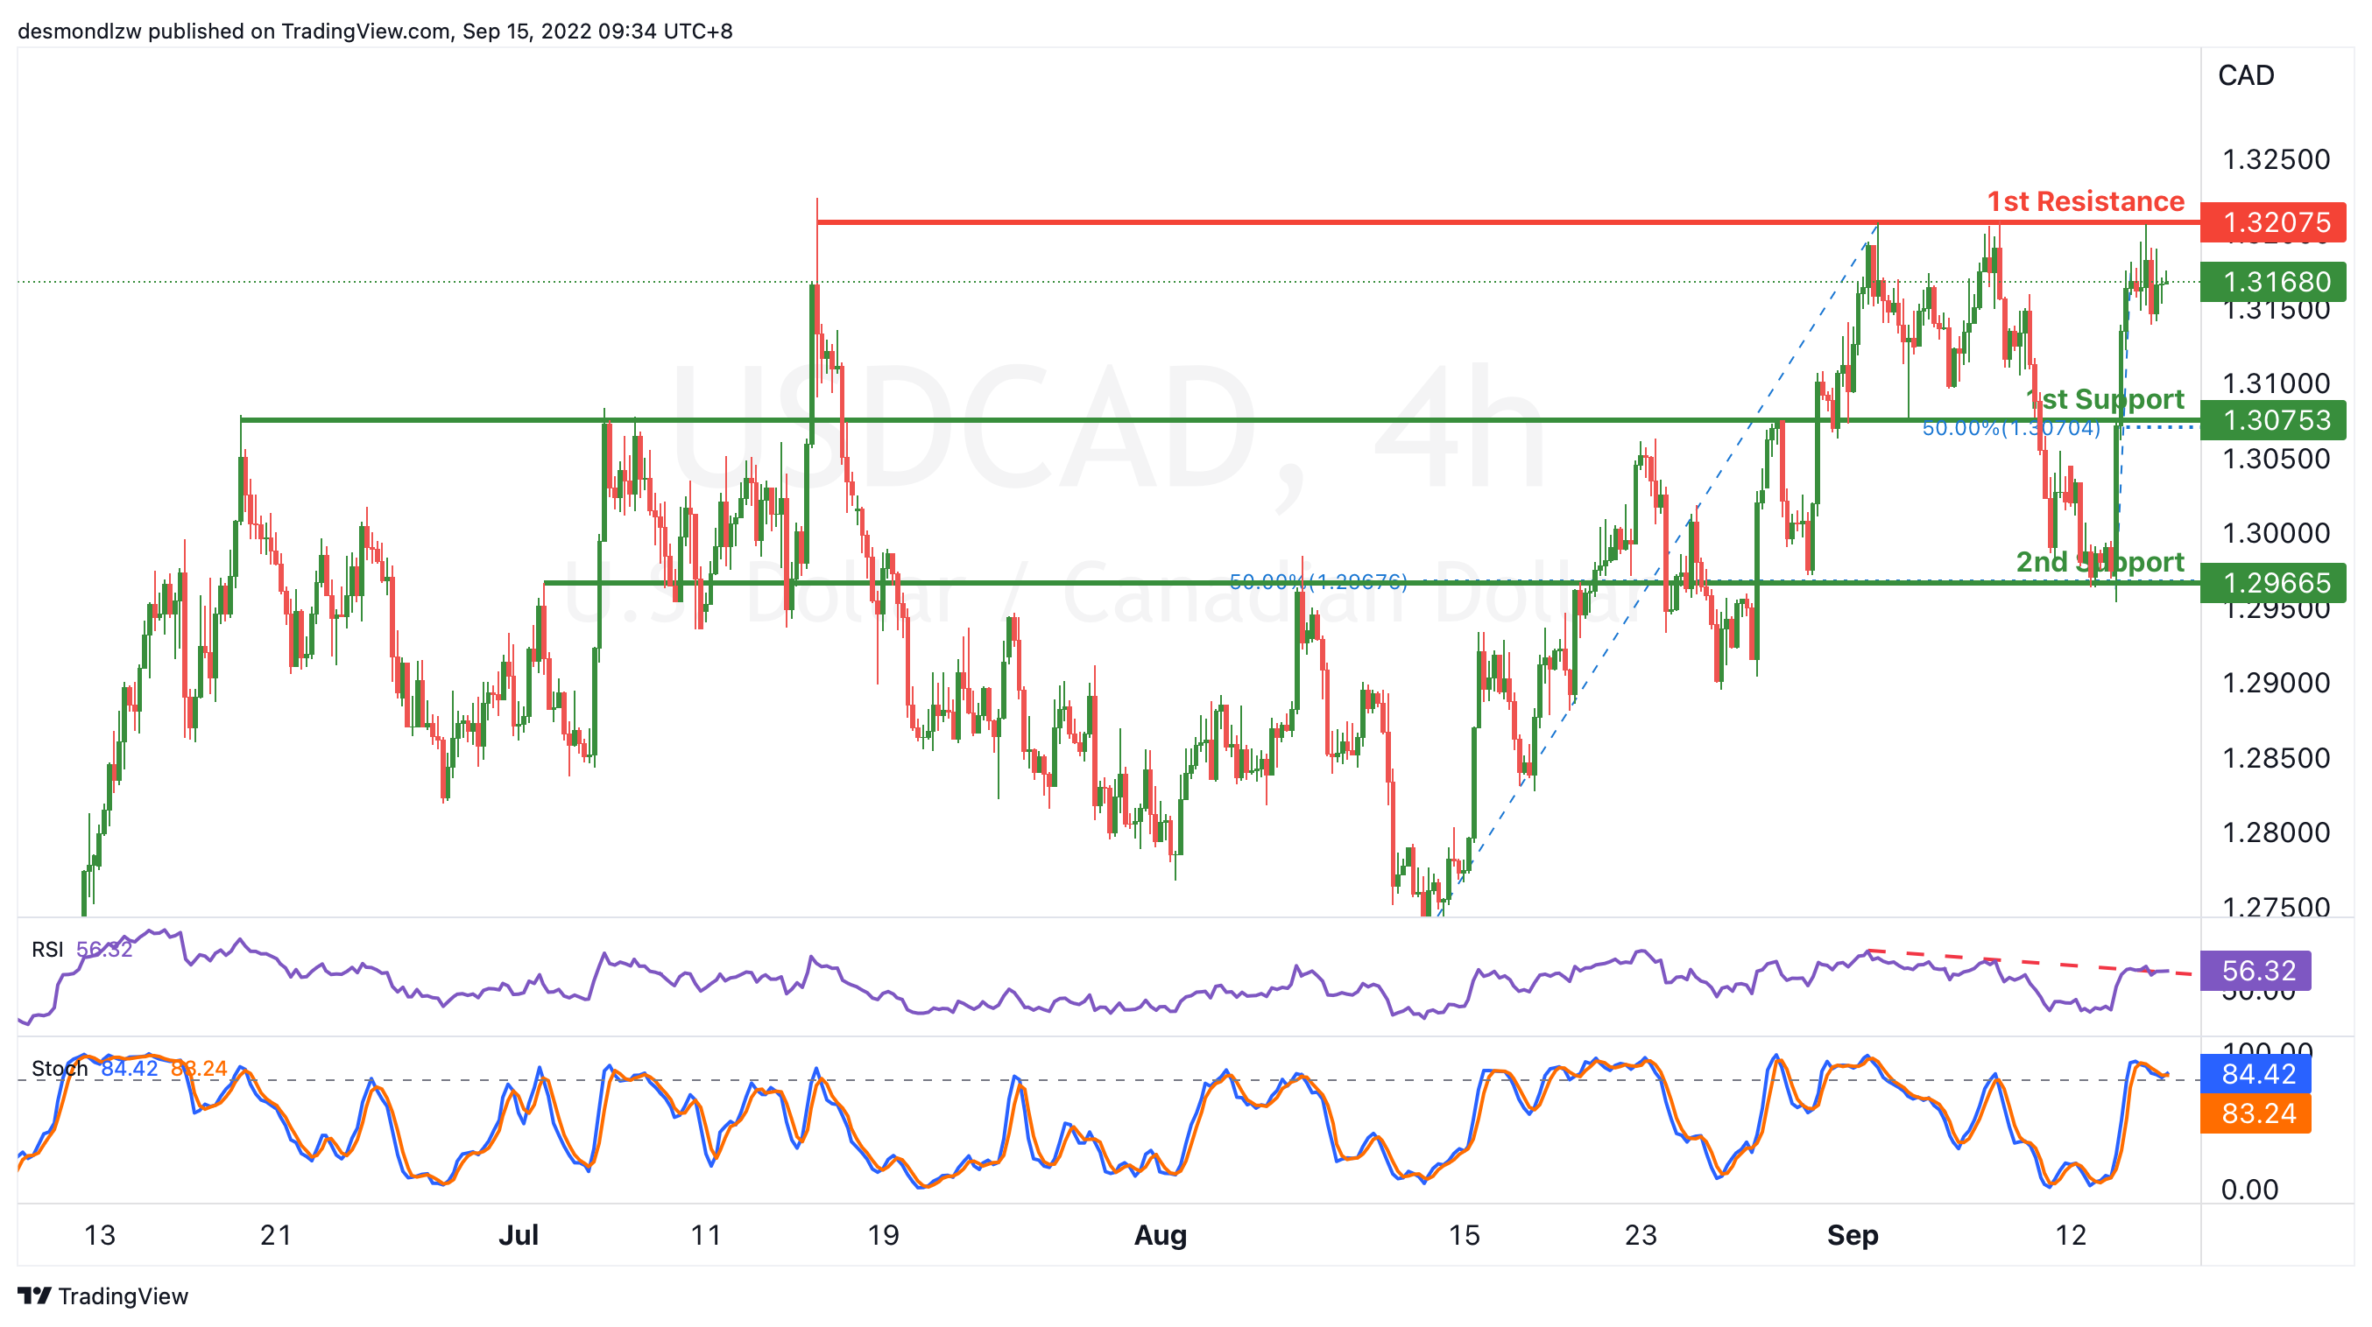Click the Stoch indicator legend label
The image size is (2372, 1327).
pos(60,1069)
